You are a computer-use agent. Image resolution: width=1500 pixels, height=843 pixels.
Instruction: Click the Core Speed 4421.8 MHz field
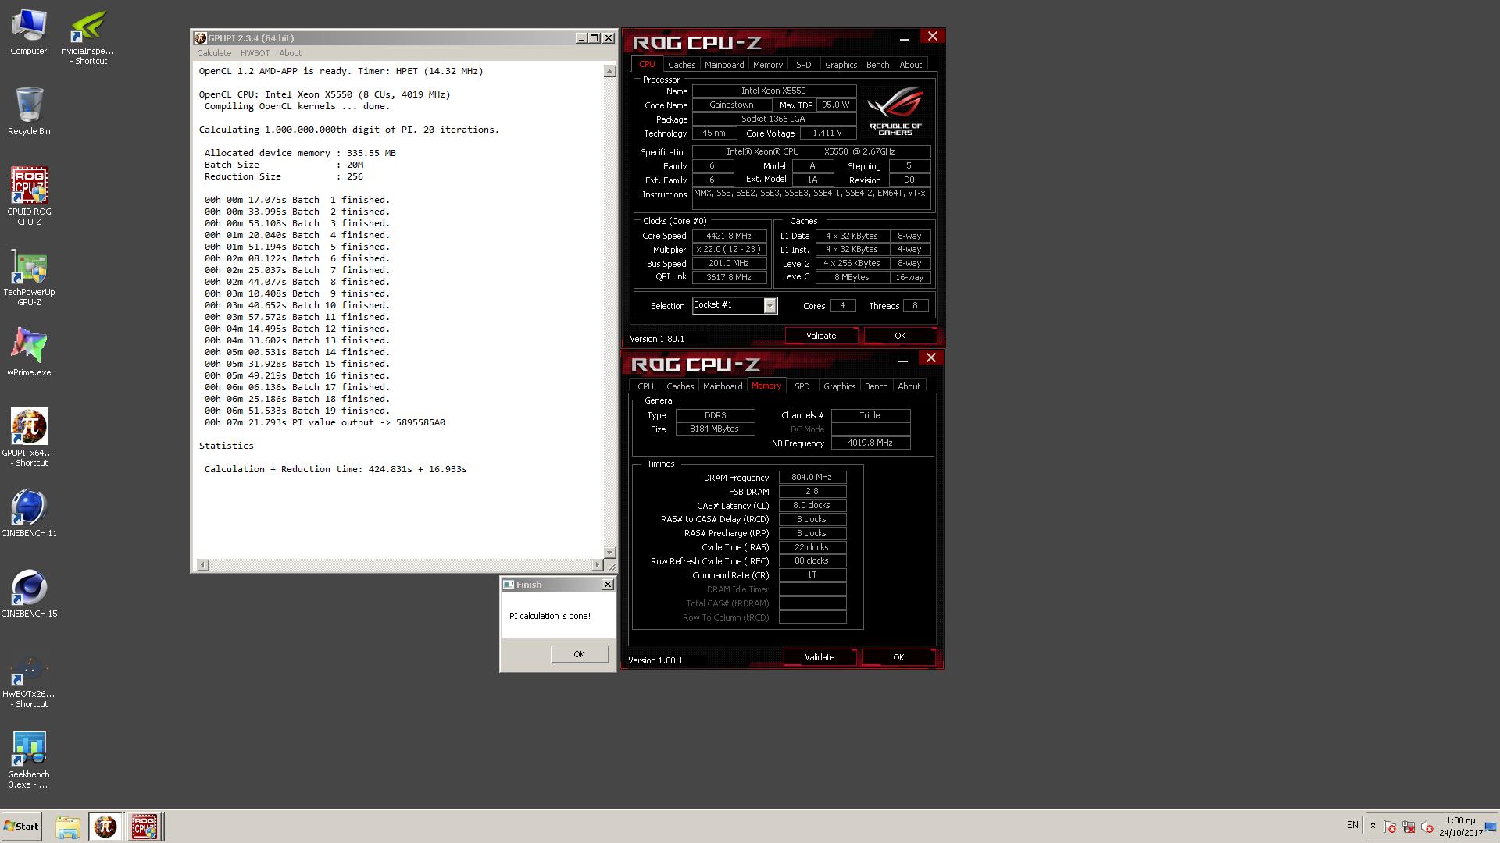729,236
